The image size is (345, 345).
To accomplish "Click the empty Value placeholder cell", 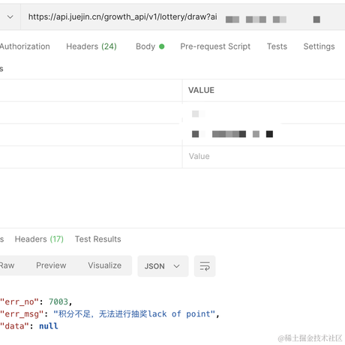I will [264, 157].
